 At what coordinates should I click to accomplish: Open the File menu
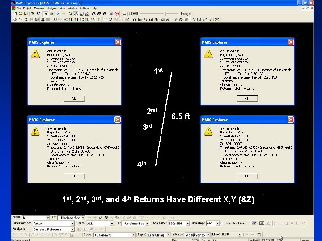[x=18, y=8]
